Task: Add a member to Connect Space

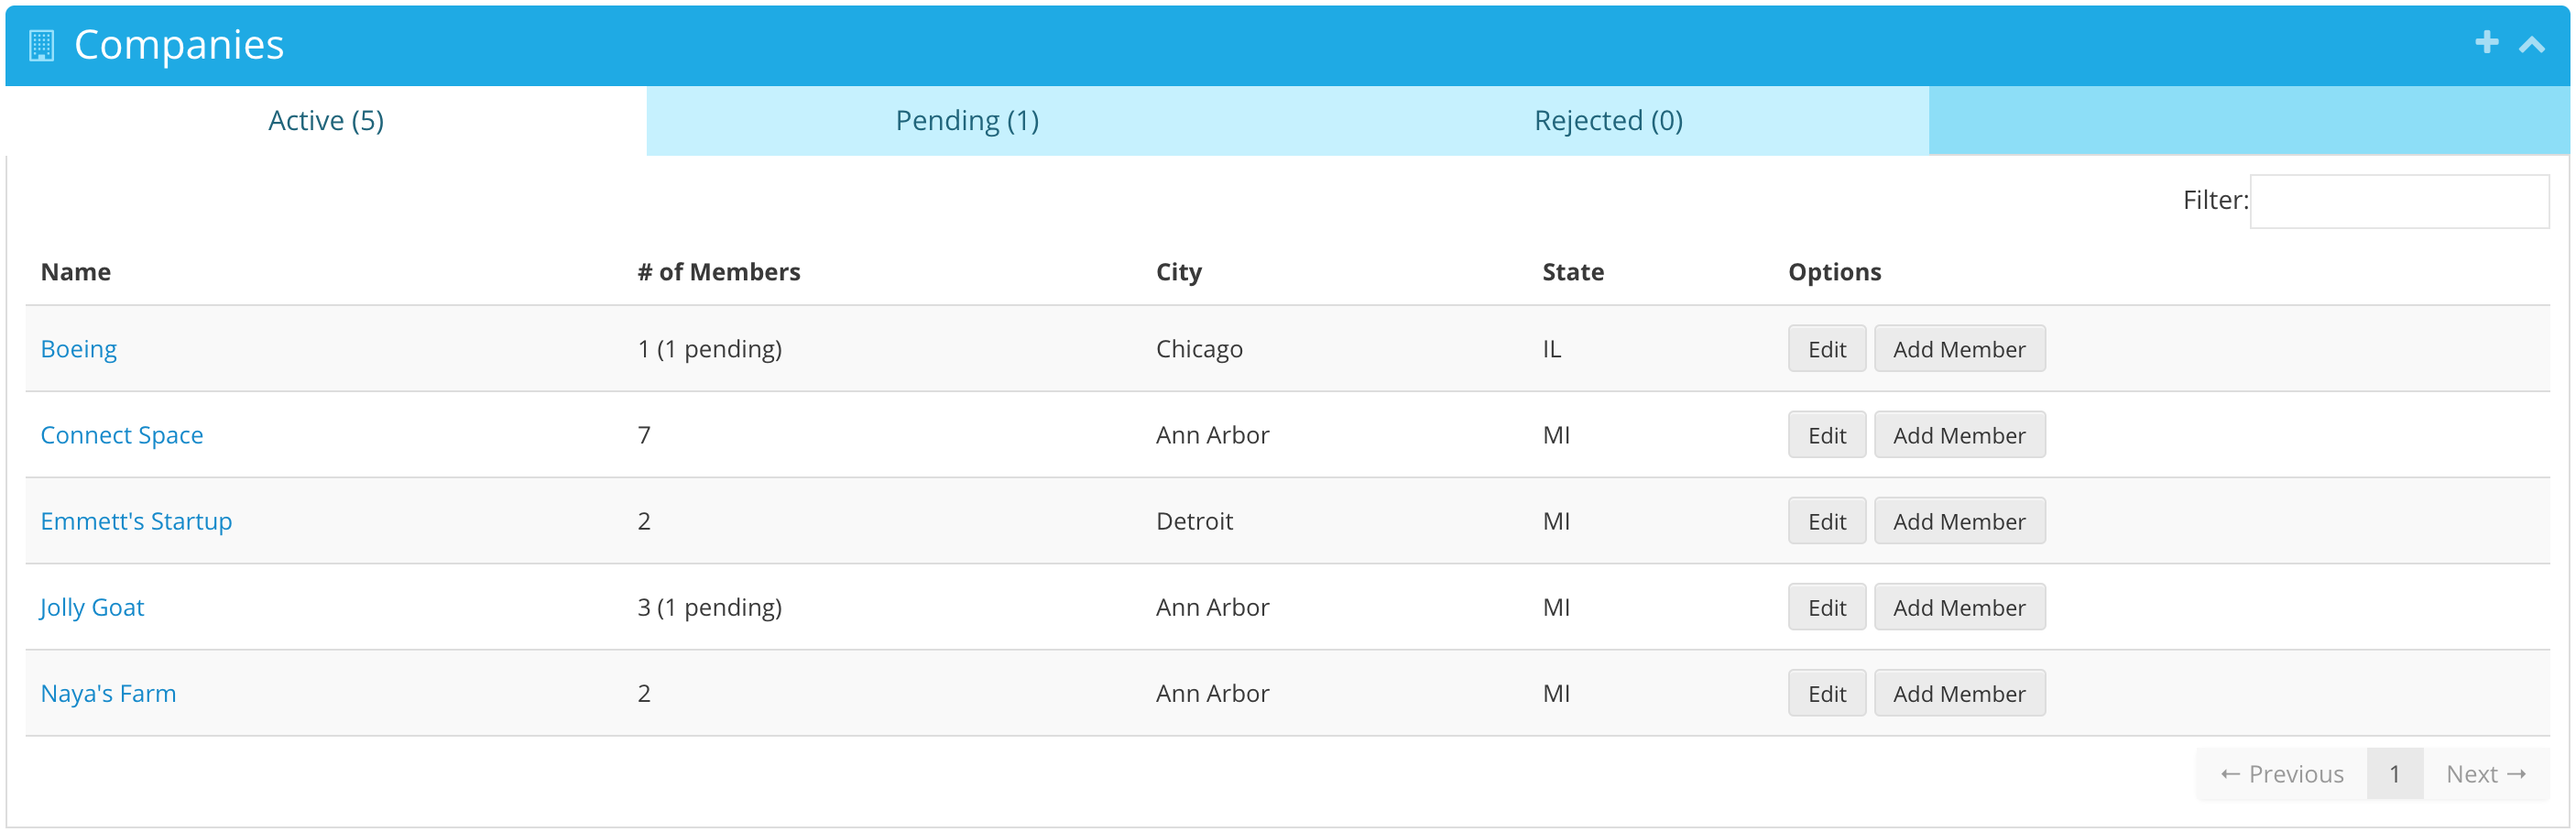Action: click(x=1957, y=435)
